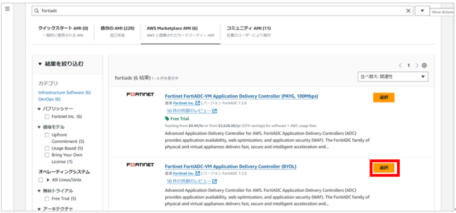Switch to the クイックスタート AMI tab
The height and width of the screenshot is (213, 456).
click(63, 31)
